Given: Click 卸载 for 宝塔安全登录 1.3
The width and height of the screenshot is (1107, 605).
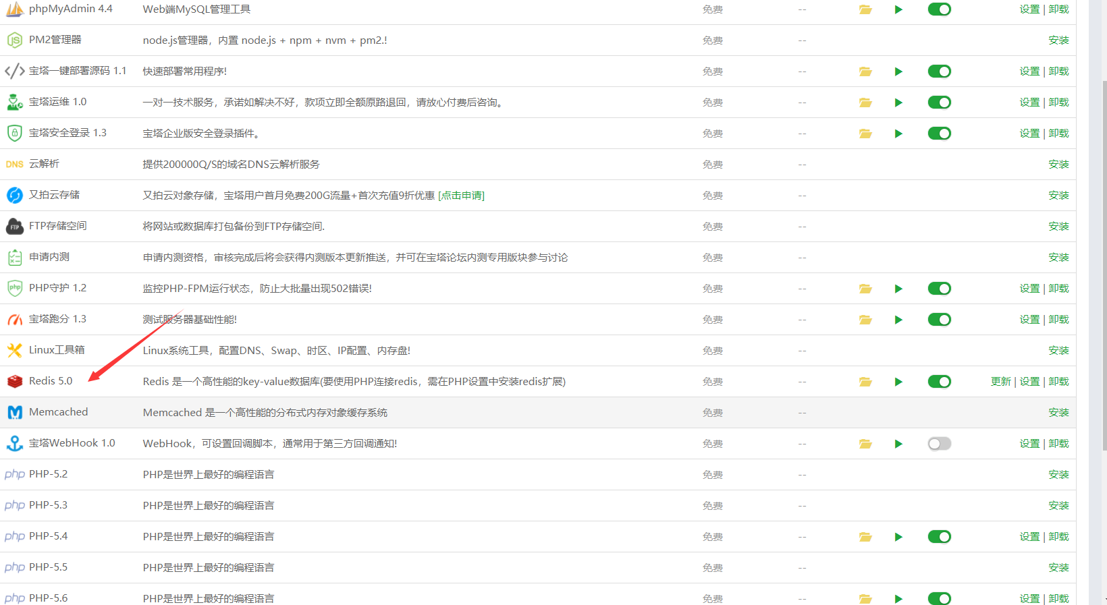Looking at the screenshot, I should (1059, 134).
